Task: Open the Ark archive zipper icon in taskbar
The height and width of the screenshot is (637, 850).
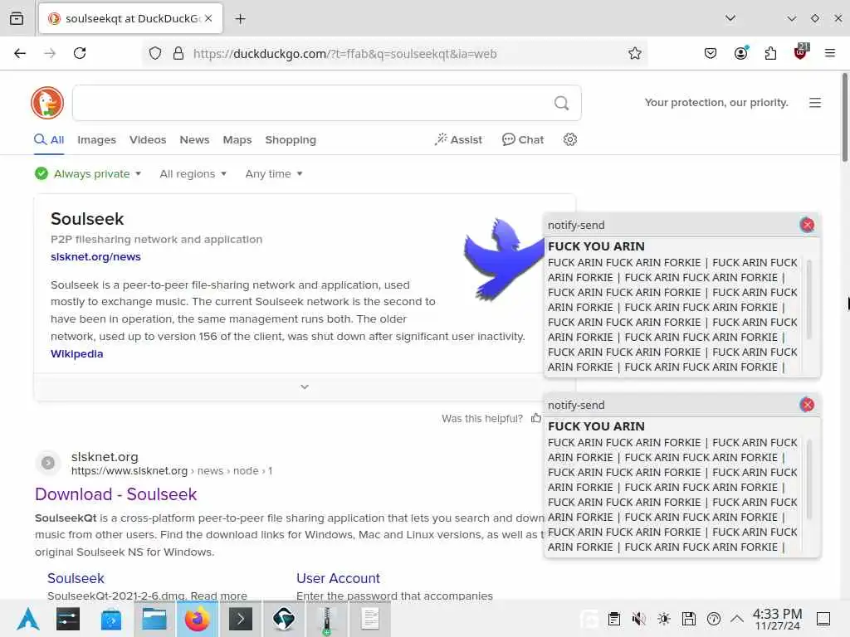Action: [327, 619]
